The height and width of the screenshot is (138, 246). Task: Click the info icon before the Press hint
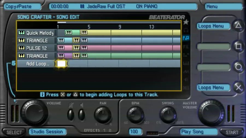pyautogui.click(x=42, y=95)
